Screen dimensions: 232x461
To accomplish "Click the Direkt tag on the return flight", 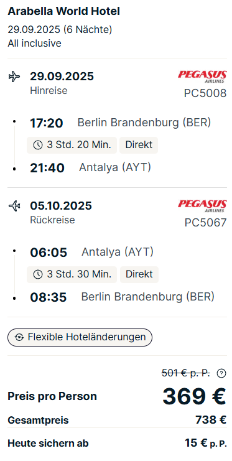I will (x=139, y=274).
